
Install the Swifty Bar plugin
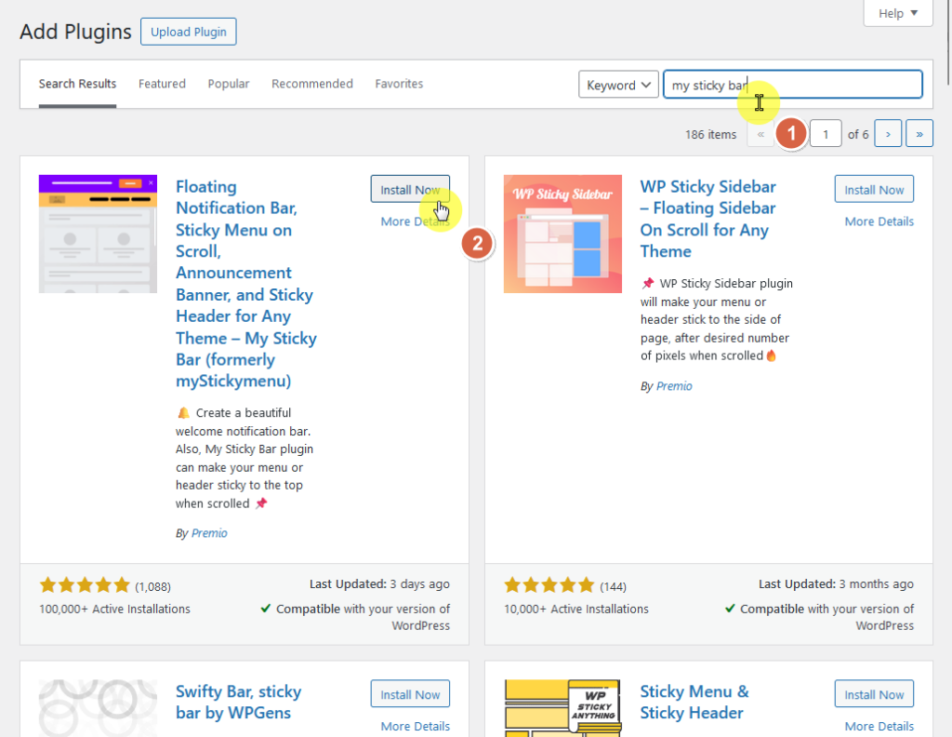(x=410, y=694)
